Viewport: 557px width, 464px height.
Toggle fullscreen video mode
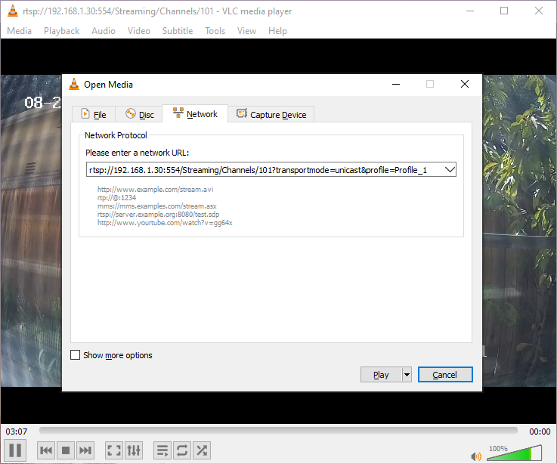coord(114,450)
